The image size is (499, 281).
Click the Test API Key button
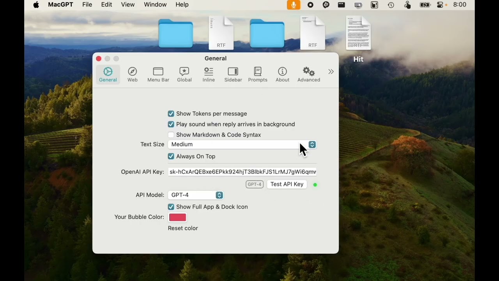pyautogui.click(x=287, y=184)
